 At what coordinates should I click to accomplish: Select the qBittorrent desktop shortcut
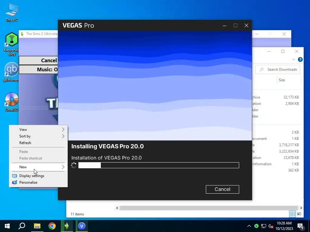click(x=11, y=72)
